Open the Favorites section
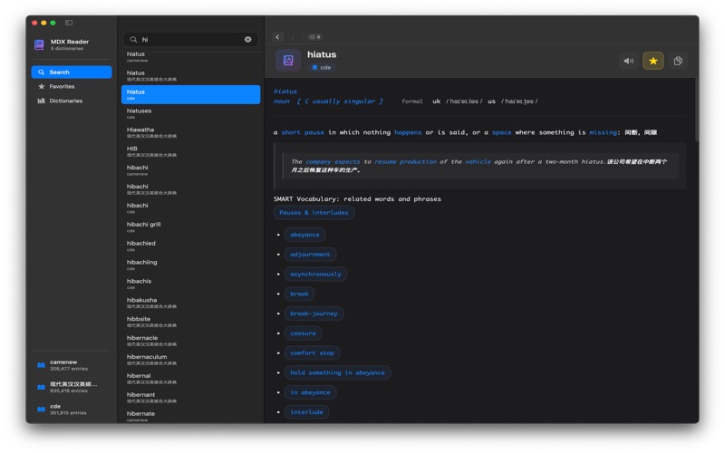725x453 pixels. click(x=72, y=86)
